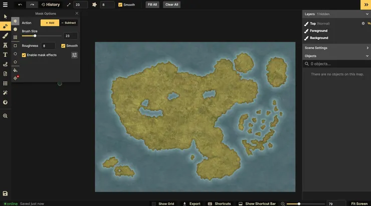This screenshot has height=206, width=371.
Task: Click the Clear All button
Action: (x=172, y=4)
